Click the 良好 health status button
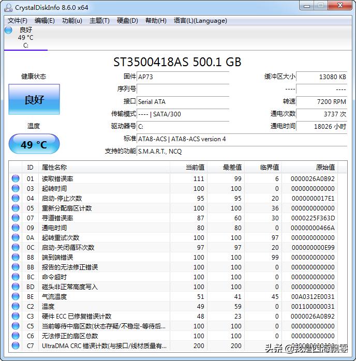356x361 pixels. [x=34, y=99]
